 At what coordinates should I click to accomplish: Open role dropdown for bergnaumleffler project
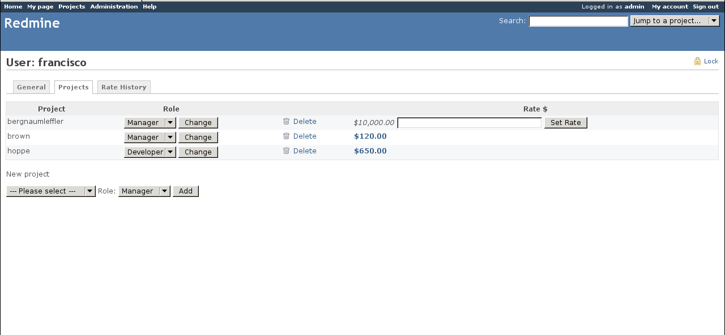click(150, 122)
